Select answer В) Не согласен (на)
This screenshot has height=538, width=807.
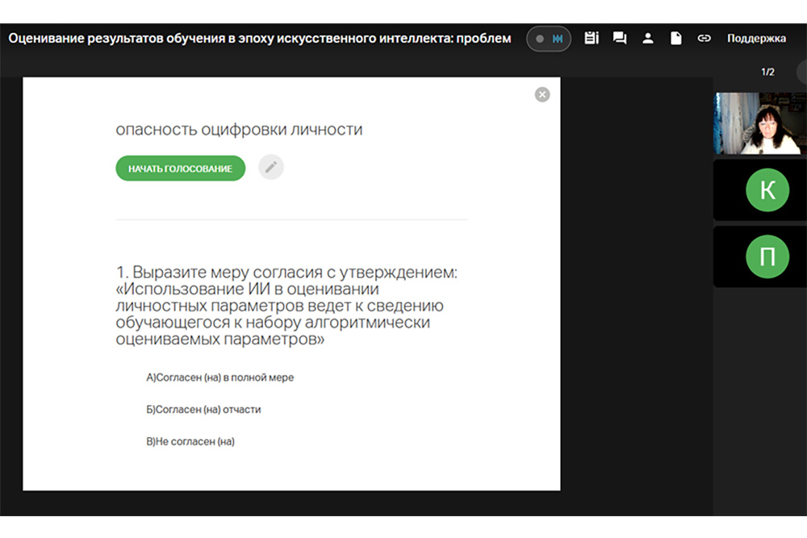pos(190,441)
